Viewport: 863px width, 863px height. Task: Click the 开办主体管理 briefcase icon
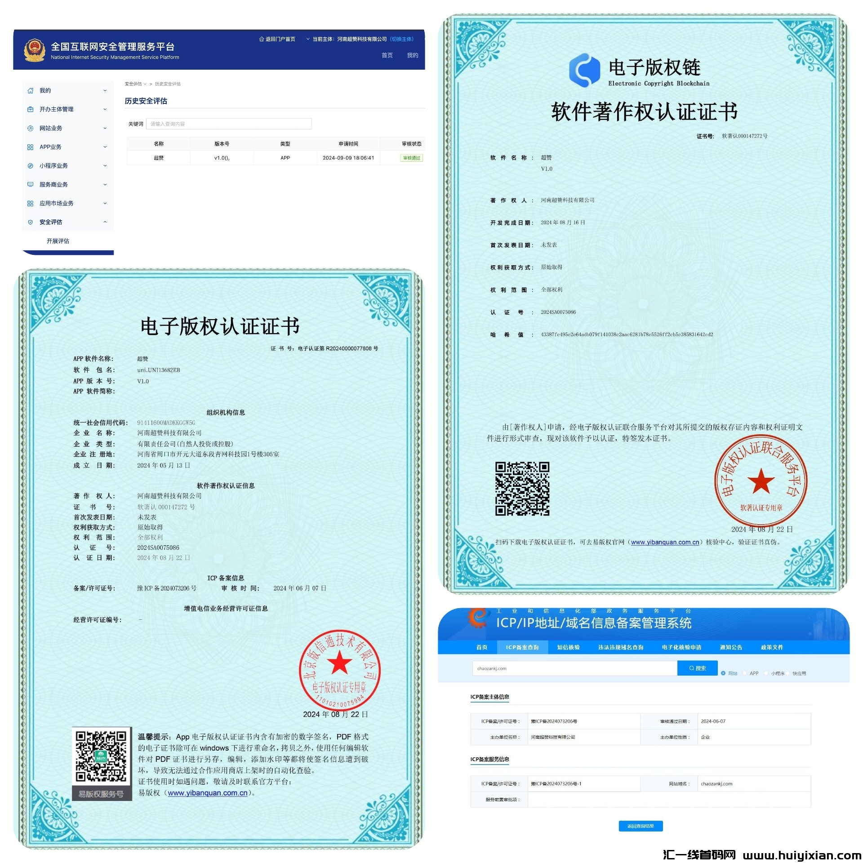tap(31, 109)
